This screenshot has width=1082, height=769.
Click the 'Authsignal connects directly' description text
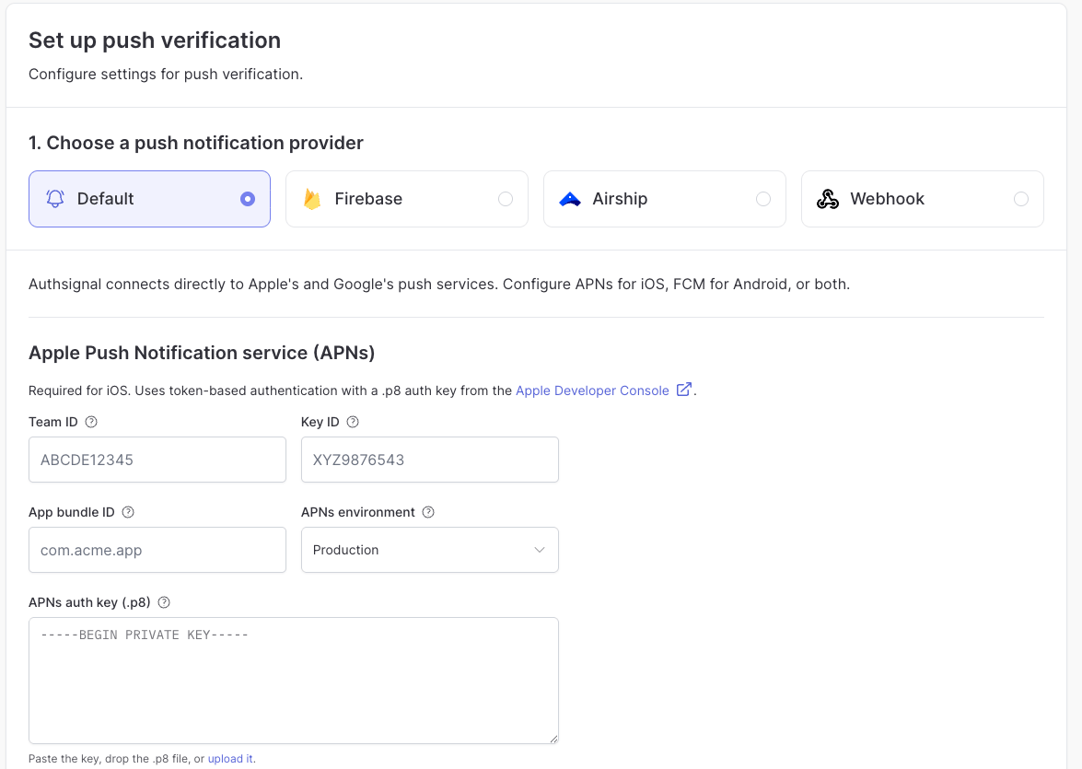pos(439,285)
